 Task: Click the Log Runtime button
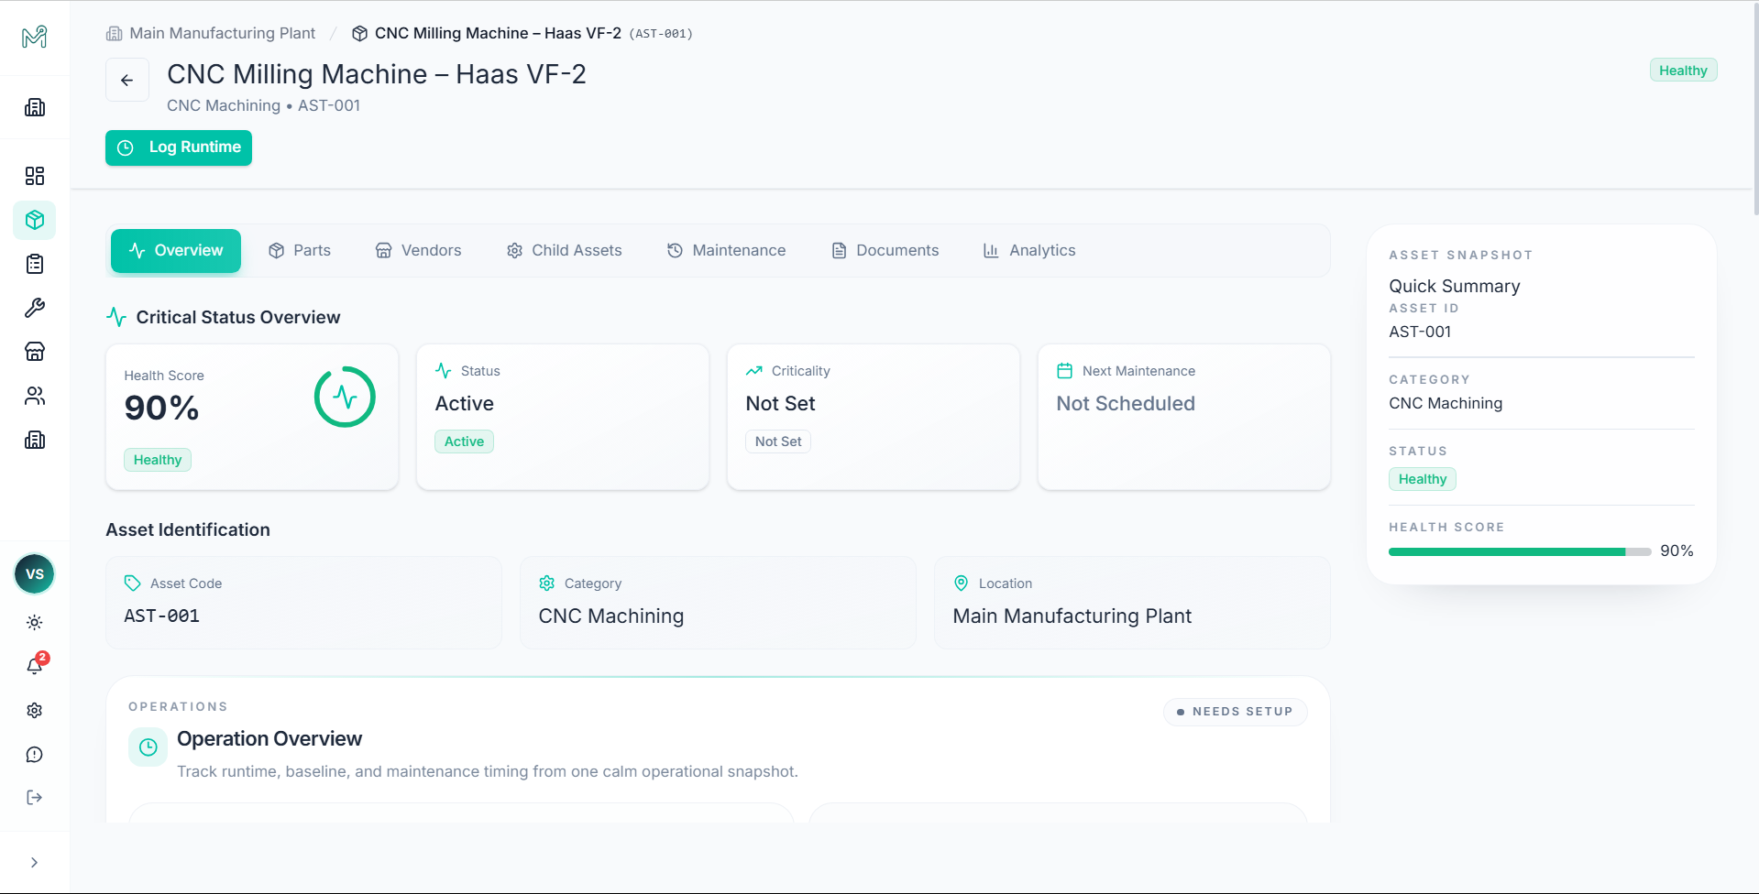pyautogui.click(x=179, y=147)
